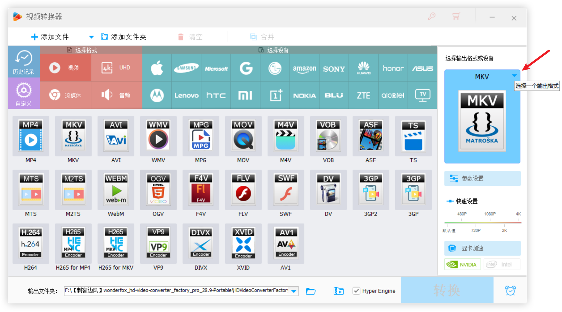Switch to the 视频 format category
Image resolution: width=562 pixels, height=312 pixels.
pyautogui.click(x=65, y=68)
